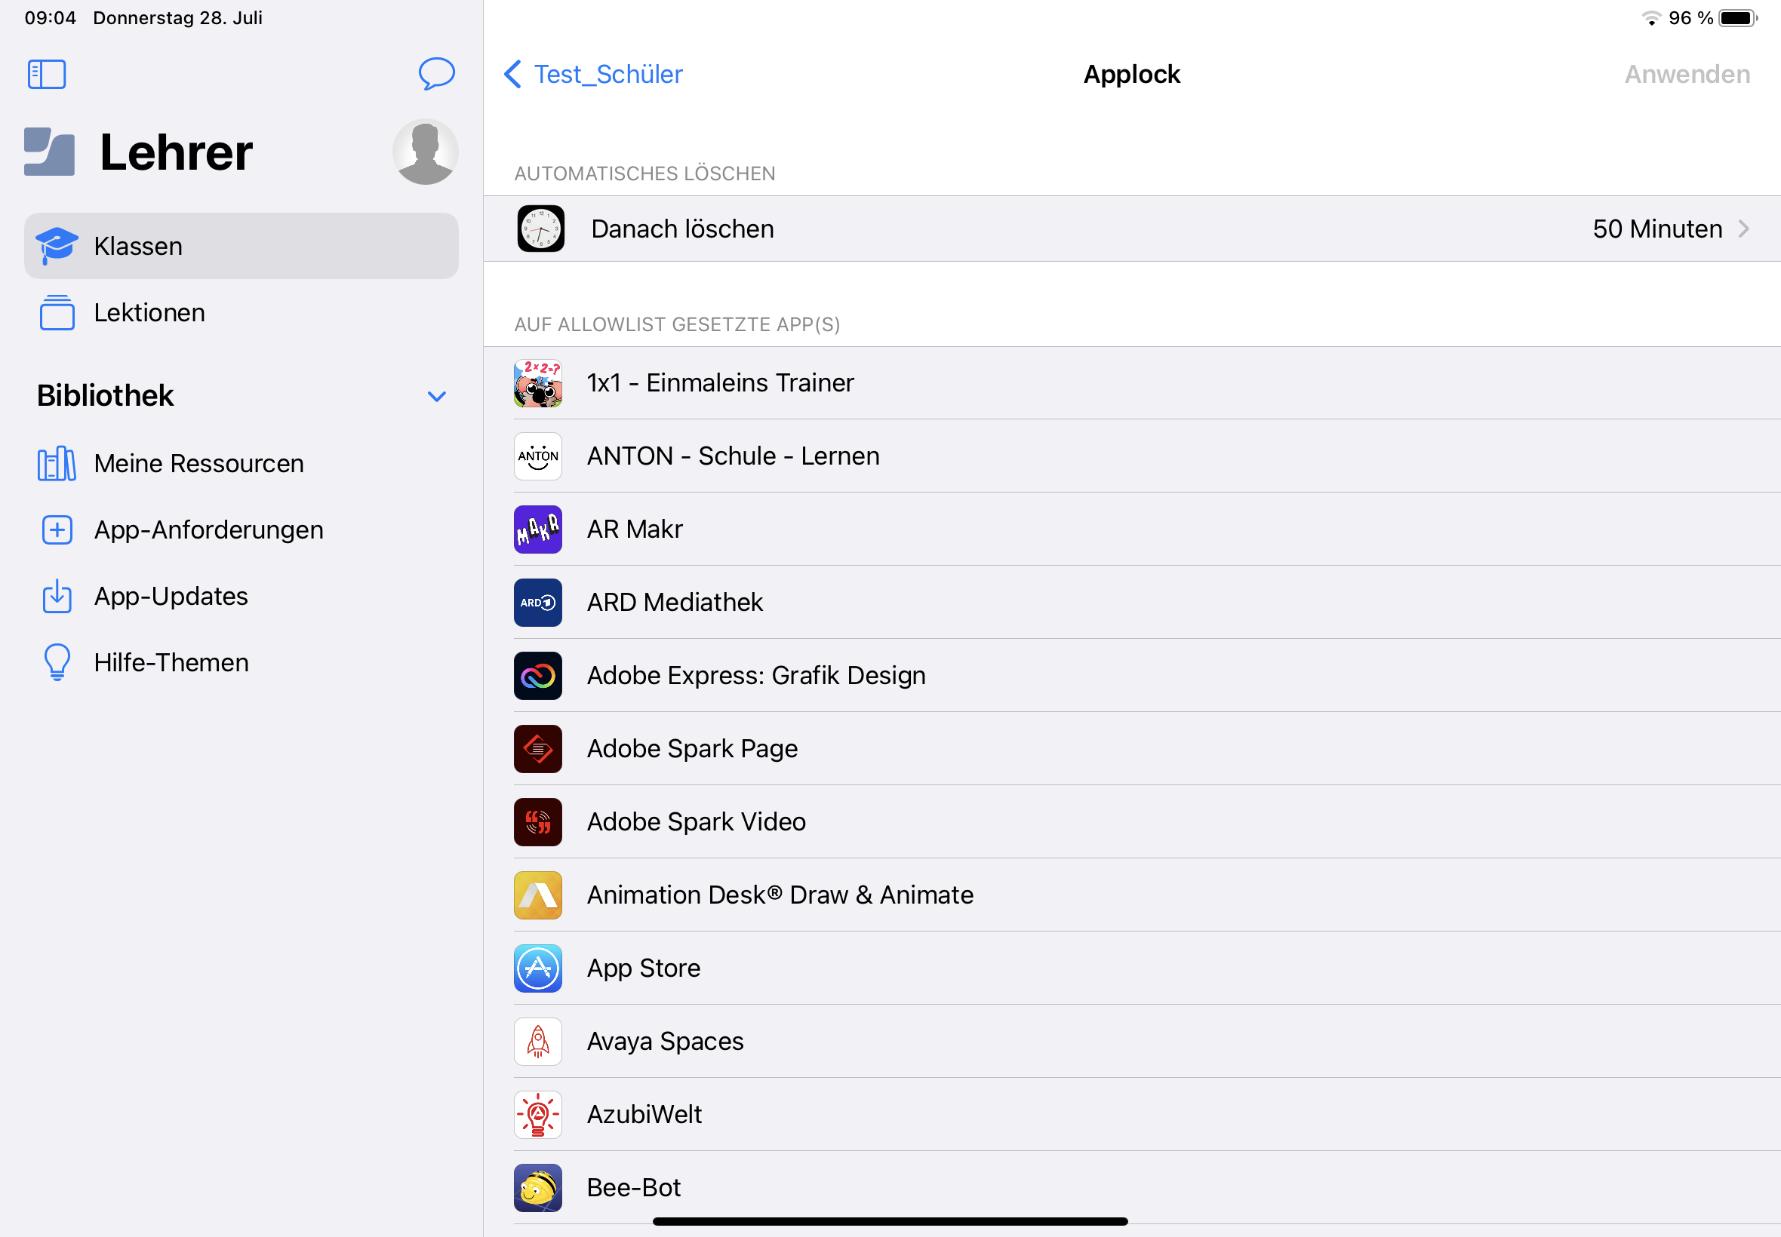Click the ARD Mediathek app icon
This screenshot has width=1781, height=1237.
coord(537,603)
